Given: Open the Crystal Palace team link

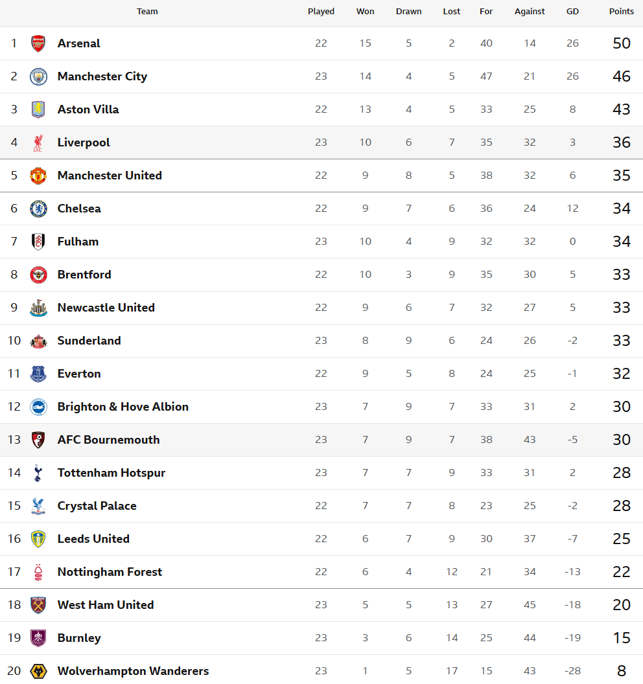Looking at the screenshot, I should [97, 506].
